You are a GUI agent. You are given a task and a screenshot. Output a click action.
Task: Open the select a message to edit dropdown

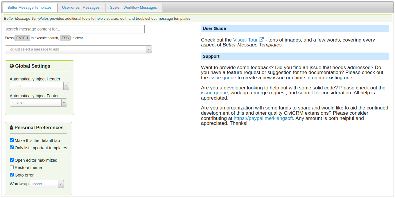(78, 49)
